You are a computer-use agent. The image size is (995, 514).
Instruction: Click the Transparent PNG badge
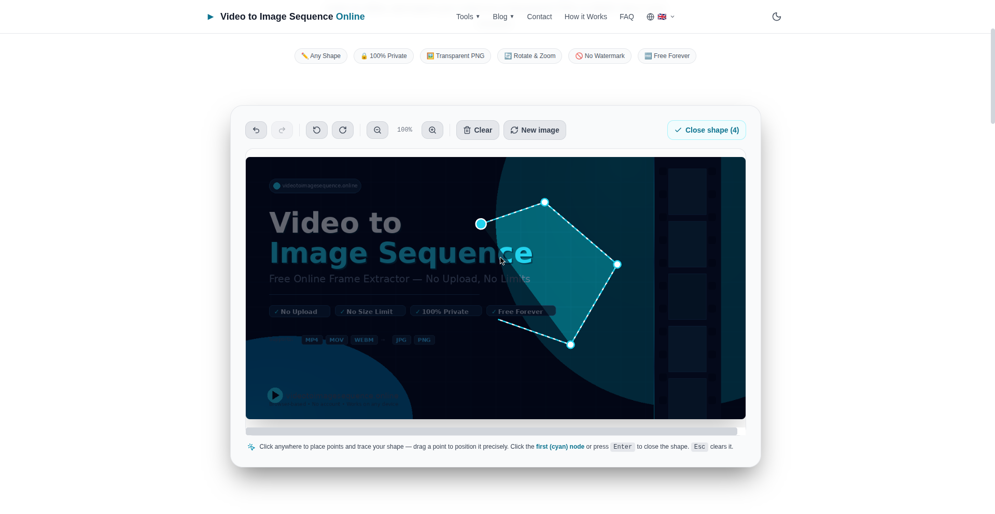point(455,56)
